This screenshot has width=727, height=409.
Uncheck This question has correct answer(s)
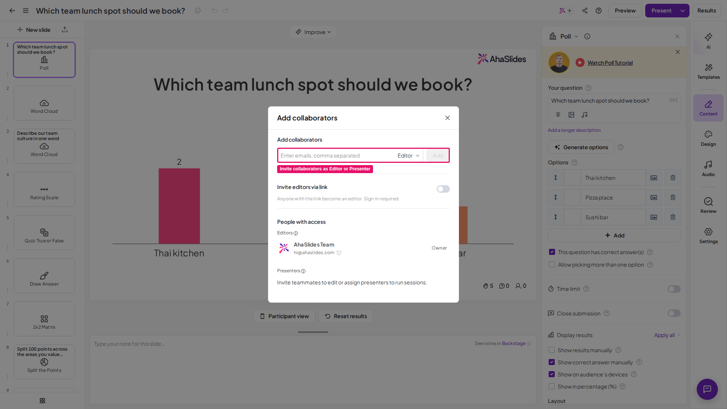552,252
